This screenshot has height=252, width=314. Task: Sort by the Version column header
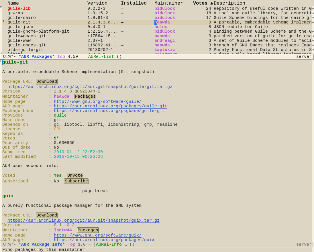pos(97,3)
